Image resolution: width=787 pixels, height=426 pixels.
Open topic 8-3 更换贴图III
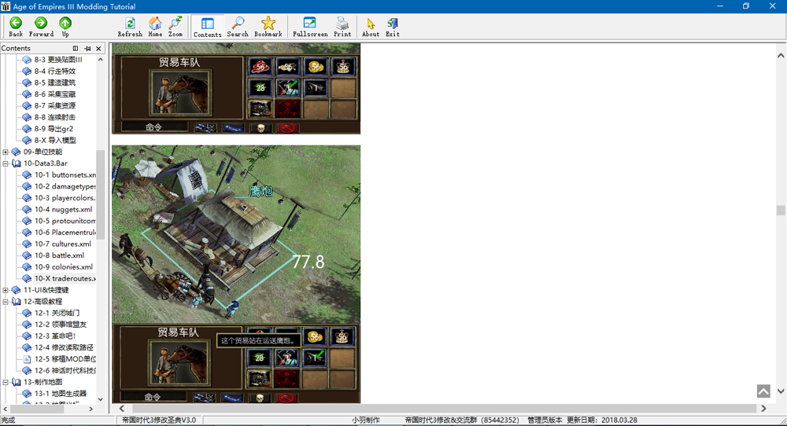click(58, 59)
